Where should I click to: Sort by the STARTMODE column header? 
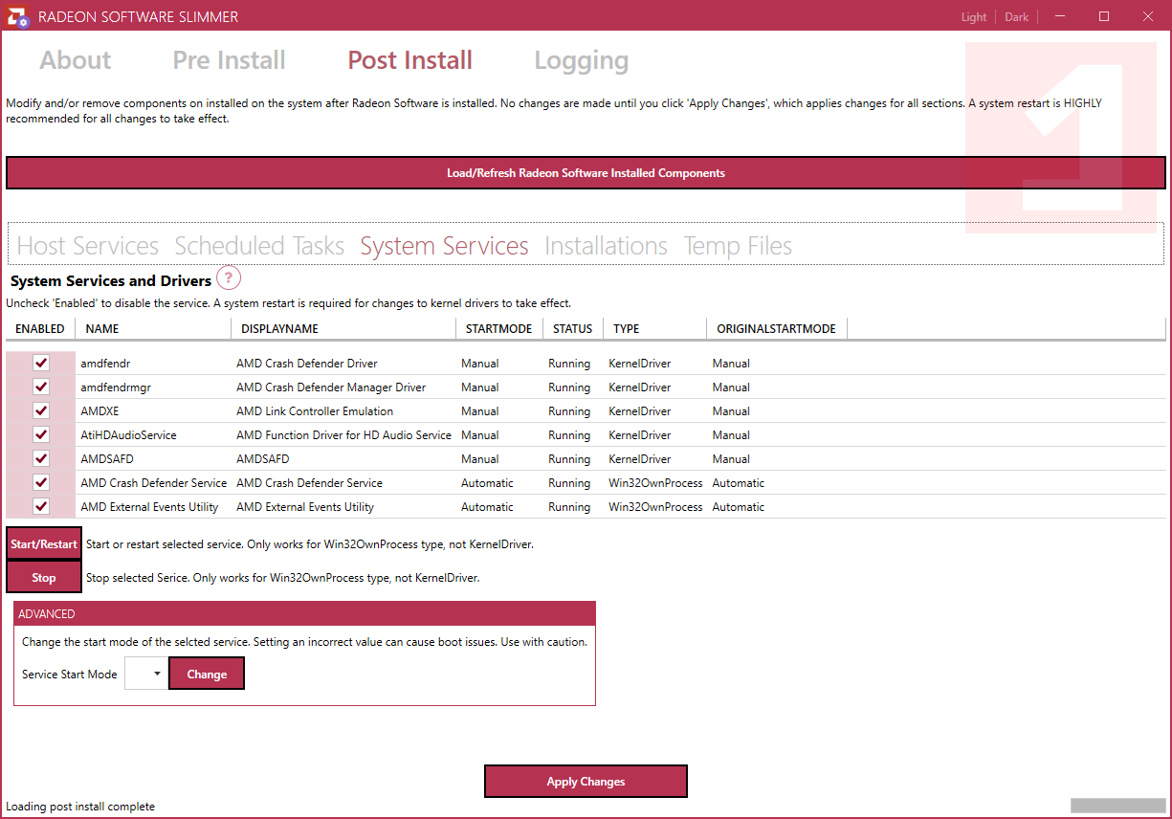pos(499,328)
